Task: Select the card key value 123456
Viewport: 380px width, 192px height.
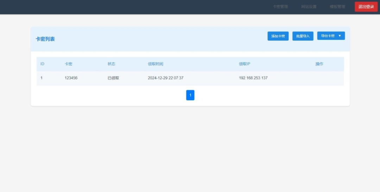Action: [x=71, y=78]
